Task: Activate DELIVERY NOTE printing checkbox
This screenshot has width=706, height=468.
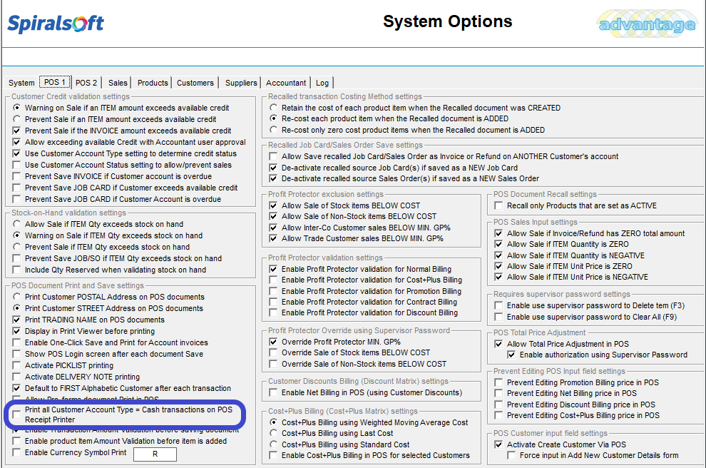Action: [16, 377]
